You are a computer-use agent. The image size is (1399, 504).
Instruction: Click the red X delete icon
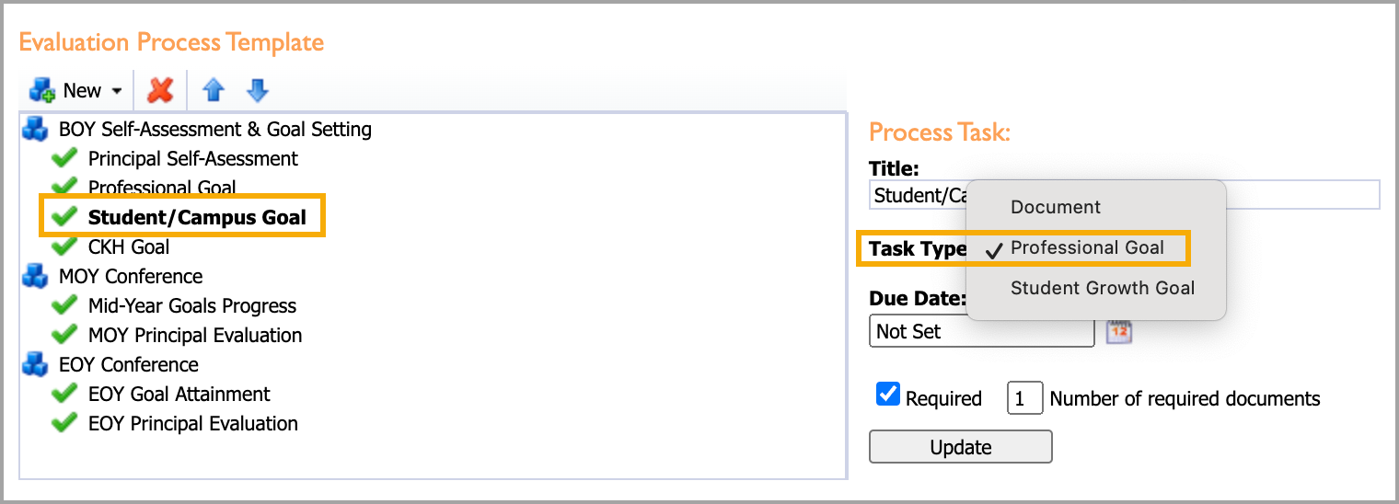(x=161, y=90)
